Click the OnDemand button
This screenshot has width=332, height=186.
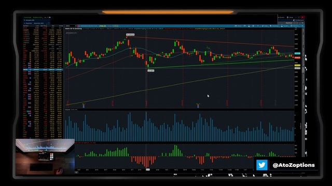pos(298,20)
